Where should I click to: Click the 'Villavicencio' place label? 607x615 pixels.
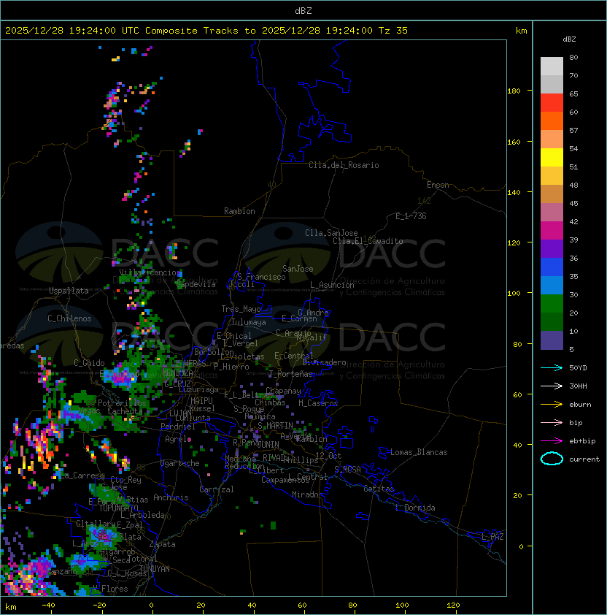(x=147, y=272)
